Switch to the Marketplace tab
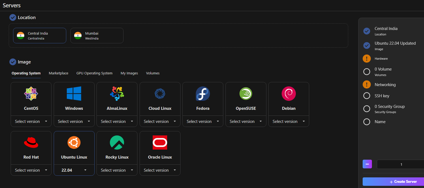The height and width of the screenshot is (188, 424). tap(58, 73)
